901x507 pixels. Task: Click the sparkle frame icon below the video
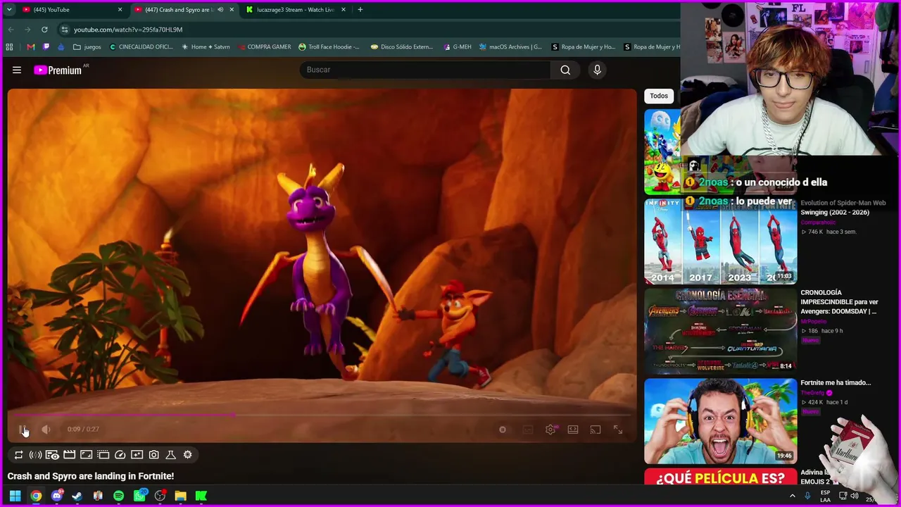pos(137,455)
